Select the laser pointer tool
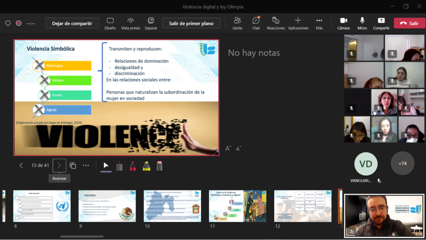 click(x=119, y=166)
